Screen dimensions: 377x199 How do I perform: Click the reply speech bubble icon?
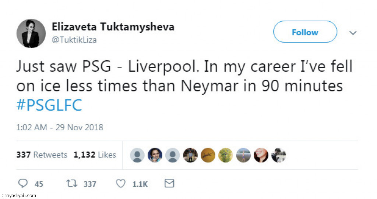23,184
